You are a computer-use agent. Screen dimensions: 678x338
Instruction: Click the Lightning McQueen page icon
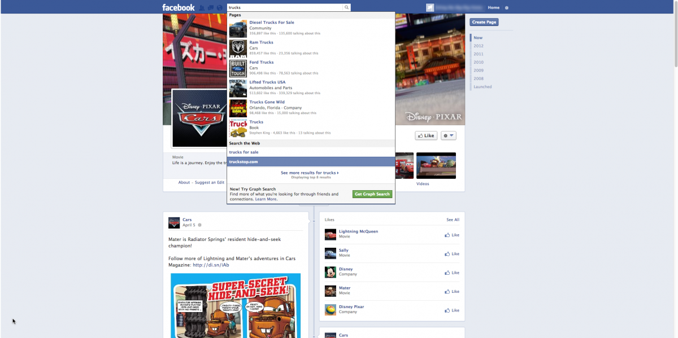(x=331, y=234)
